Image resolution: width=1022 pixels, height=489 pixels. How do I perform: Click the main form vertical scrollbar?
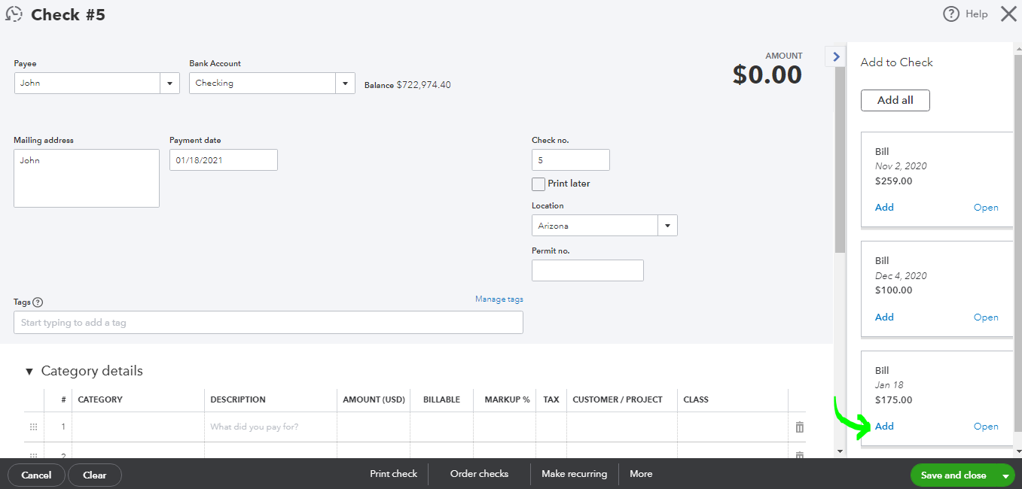tap(840, 159)
